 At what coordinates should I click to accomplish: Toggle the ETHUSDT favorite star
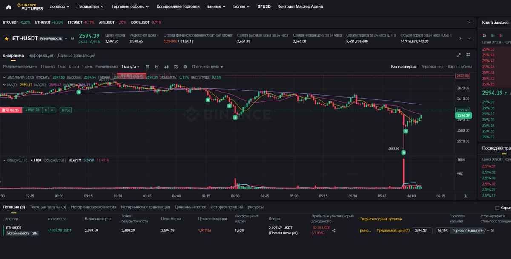pos(7,39)
